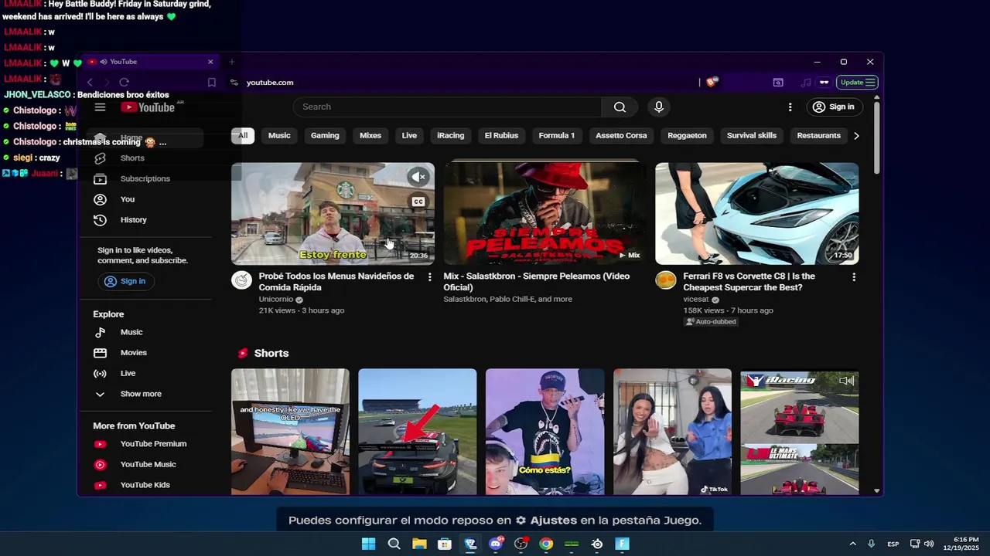The image size is (990, 556).
Task: Click the youtube.com address bar
Action: 464,83
